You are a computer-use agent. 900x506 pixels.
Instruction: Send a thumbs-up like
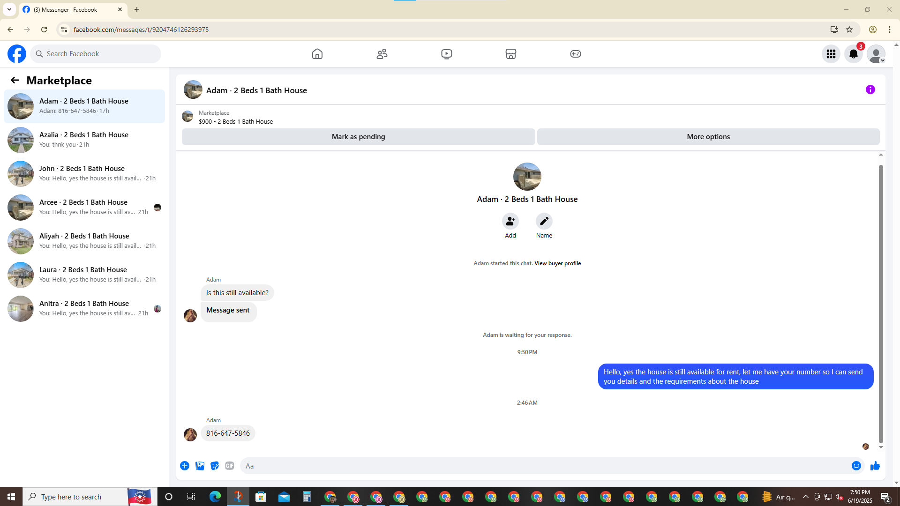pos(875,466)
